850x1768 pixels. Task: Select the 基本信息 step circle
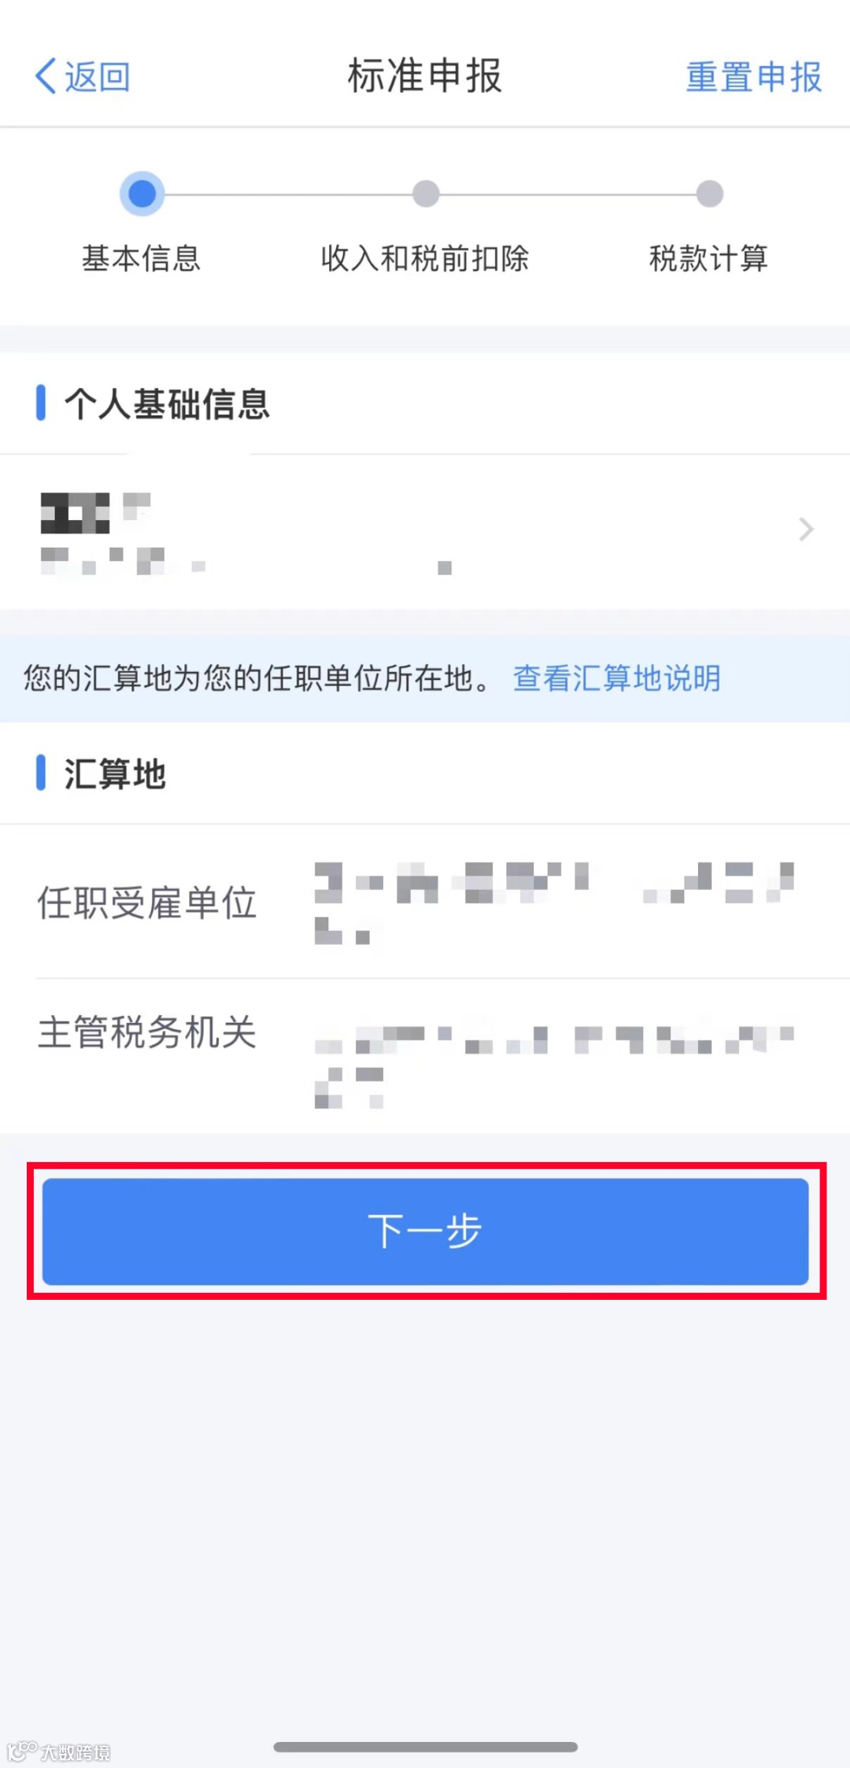[142, 194]
